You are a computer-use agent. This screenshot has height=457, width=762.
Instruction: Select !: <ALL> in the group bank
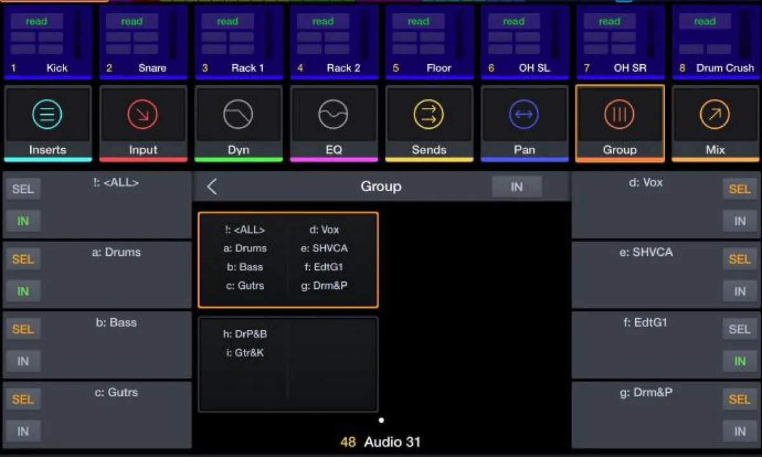coord(245,230)
